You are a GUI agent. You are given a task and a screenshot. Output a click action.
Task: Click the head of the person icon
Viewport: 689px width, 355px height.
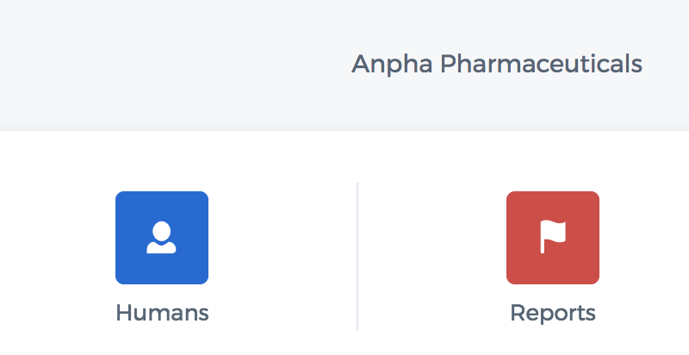[x=161, y=231]
